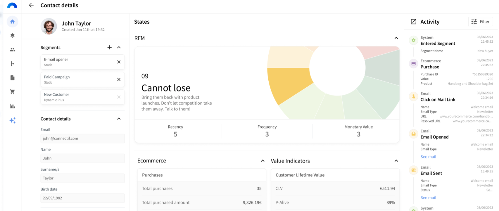Open the contacts people icon in sidebar
Viewport: 499px width, 211px height.
(12, 50)
